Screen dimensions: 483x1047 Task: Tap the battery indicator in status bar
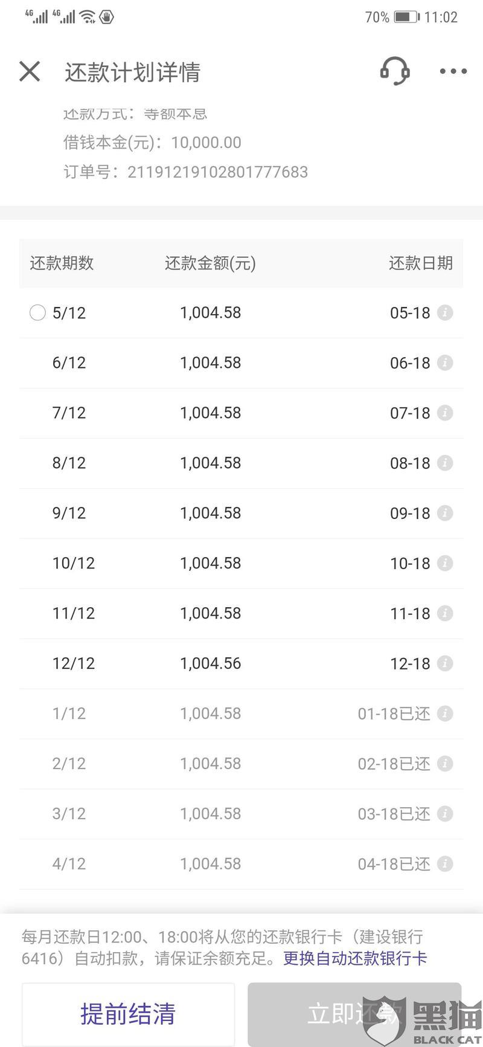click(406, 17)
